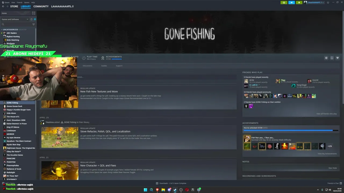Screen dimensions: 344x193
Task: Open the Support tab
Action: click(x=119, y=66)
